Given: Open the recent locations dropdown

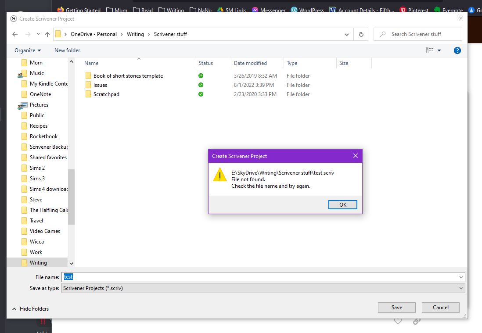Looking at the screenshot, I should [x=38, y=34].
